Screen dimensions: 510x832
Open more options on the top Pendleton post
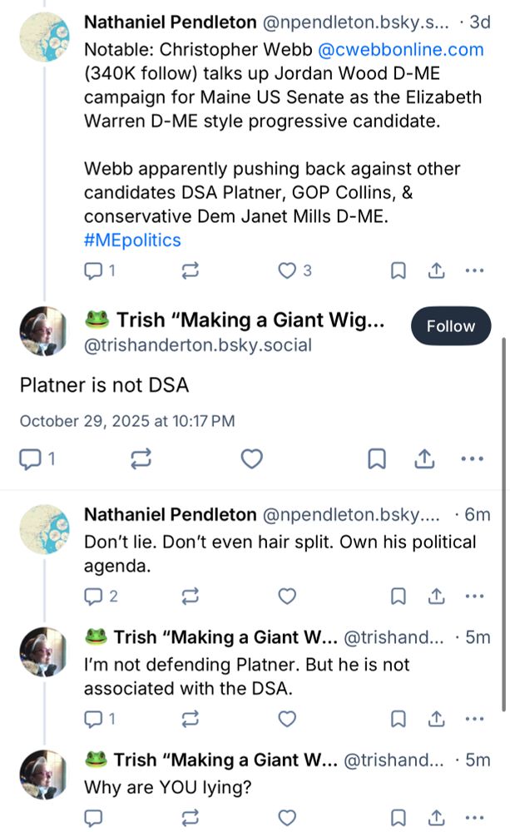coord(473,270)
